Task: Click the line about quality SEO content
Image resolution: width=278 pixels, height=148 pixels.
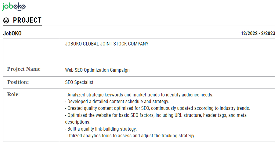Action: pyautogui.click(x=157, y=108)
